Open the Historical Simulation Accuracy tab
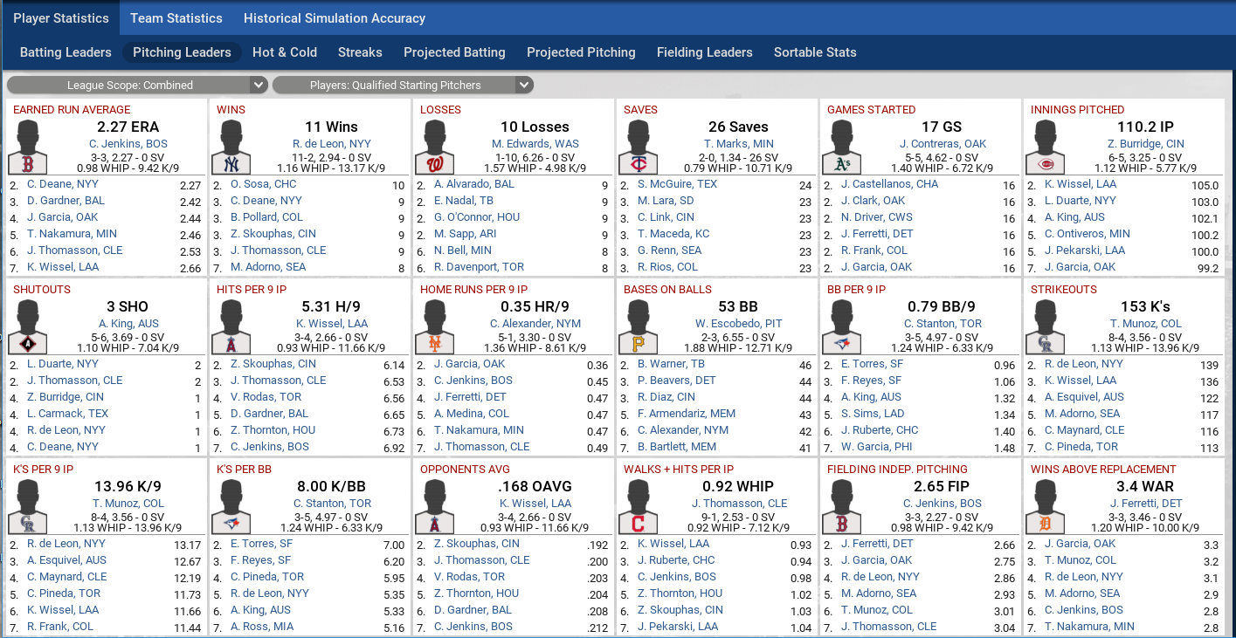 [x=335, y=18]
